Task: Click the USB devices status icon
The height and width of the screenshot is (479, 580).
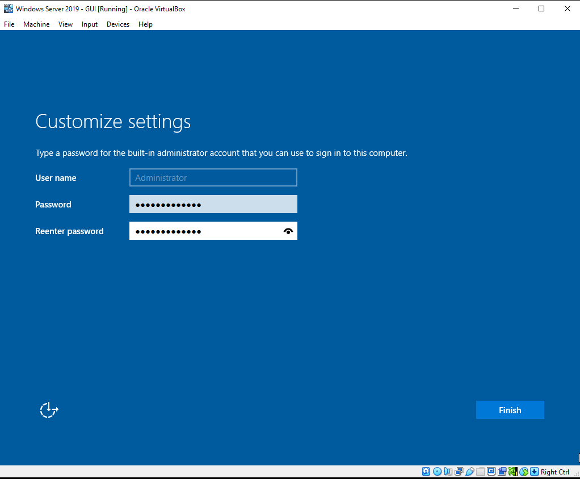Action: tap(470, 472)
